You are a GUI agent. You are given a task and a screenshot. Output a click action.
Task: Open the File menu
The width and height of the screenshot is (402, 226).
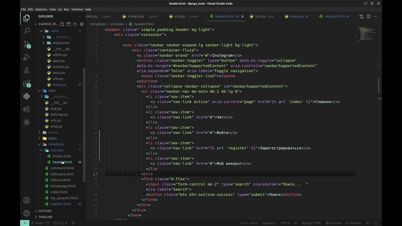click(x=24, y=9)
